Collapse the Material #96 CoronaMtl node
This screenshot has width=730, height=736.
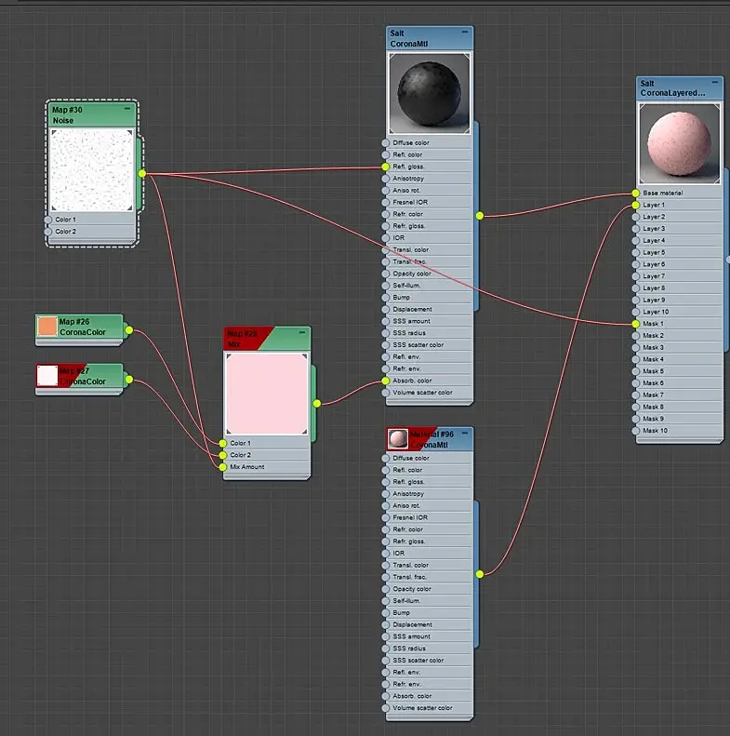464,433
